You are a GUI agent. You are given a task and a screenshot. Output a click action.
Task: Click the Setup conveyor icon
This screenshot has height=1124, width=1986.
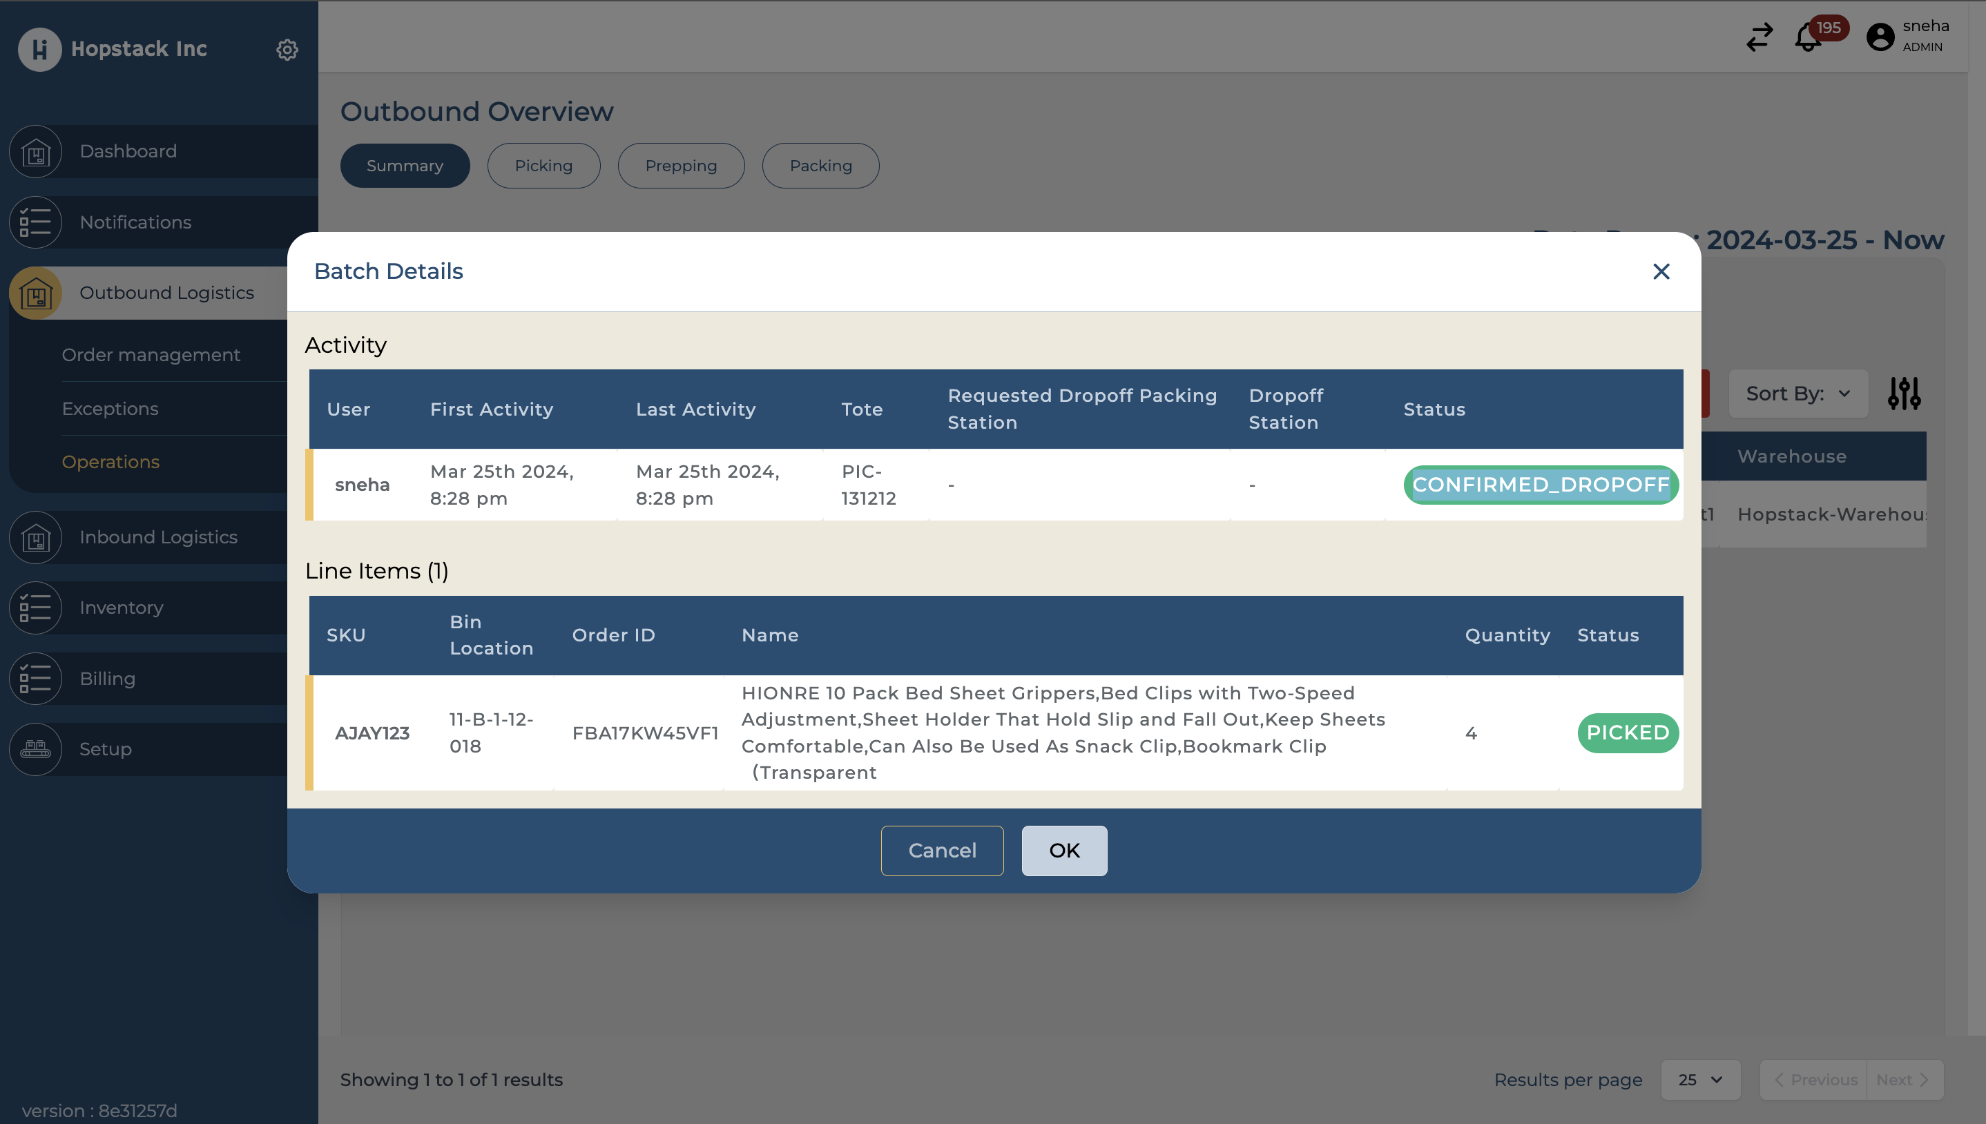34,749
